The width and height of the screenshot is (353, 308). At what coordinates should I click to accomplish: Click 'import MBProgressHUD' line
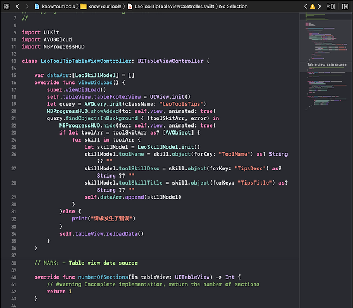pyautogui.click(x=53, y=46)
